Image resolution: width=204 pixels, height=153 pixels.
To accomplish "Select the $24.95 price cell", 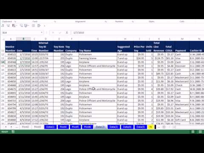I will coord(139,58).
